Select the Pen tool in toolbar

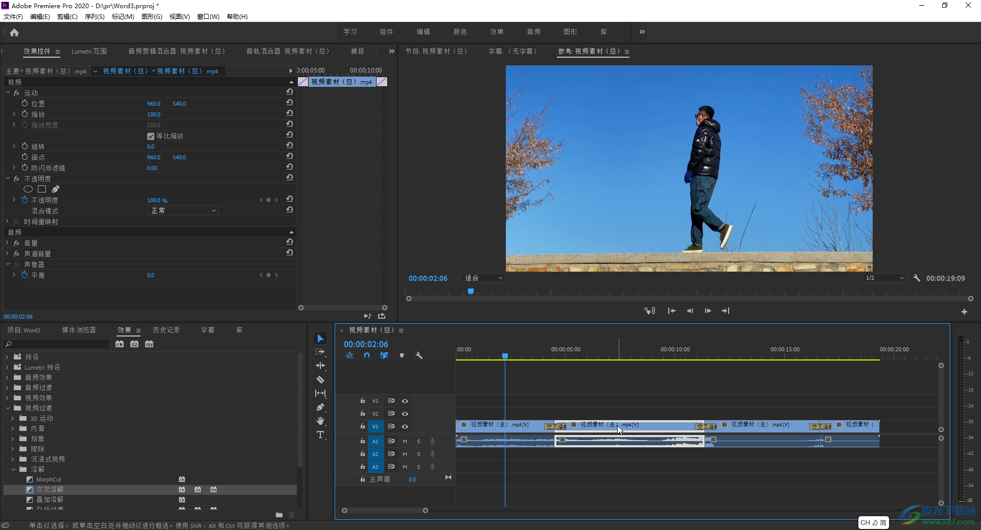coord(320,407)
